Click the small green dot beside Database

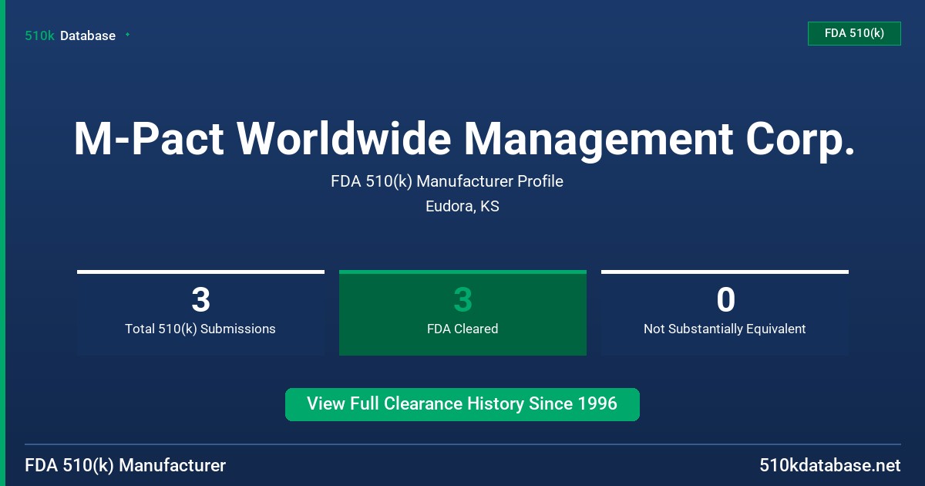point(127,35)
